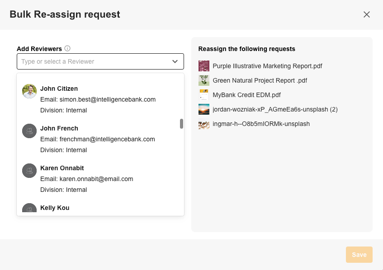The width and height of the screenshot is (383, 270).
Task: Click the Purple Illustrative Marketing Report.pdf filename
Action: pyautogui.click(x=267, y=66)
